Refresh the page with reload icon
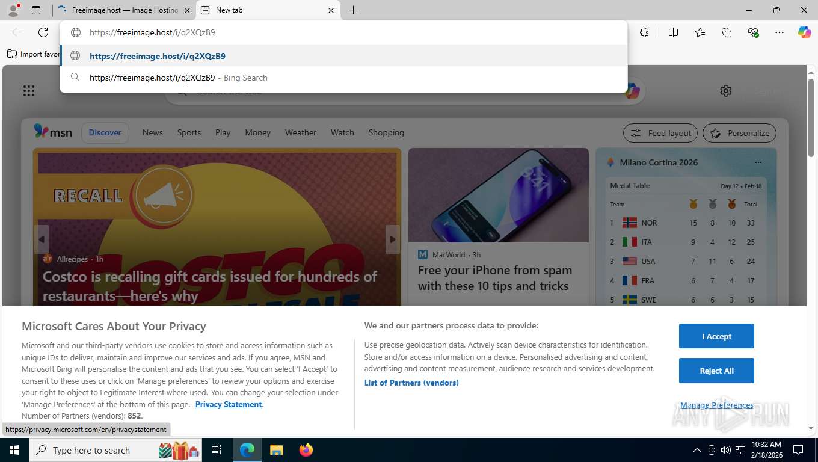Image resolution: width=818 pixels, height=462 pixels. pyautogui.click(x=43, y=32)
